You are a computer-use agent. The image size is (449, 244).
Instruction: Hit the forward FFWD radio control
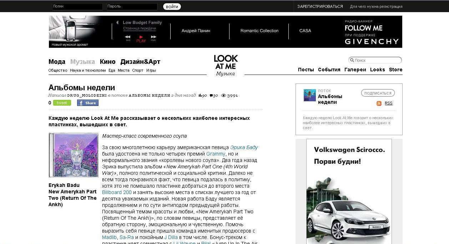point(153,38)
